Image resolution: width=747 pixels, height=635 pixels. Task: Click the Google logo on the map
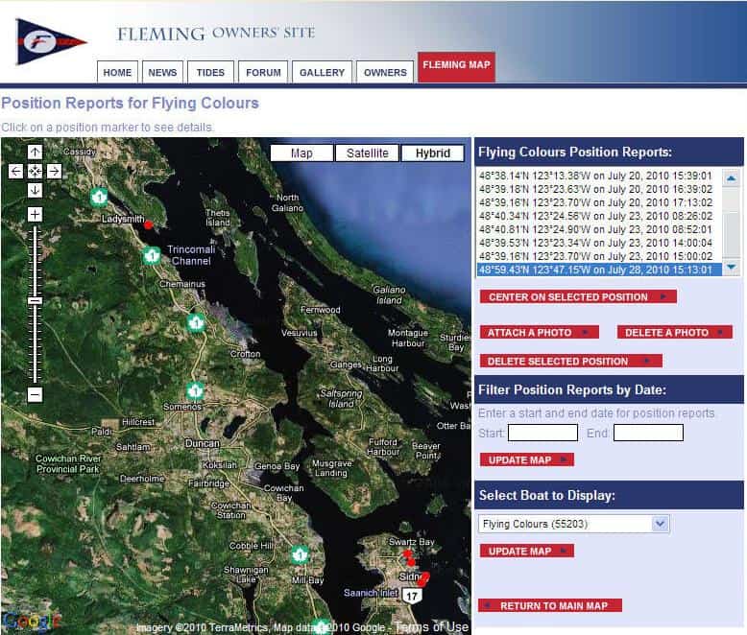click(31, 621)
